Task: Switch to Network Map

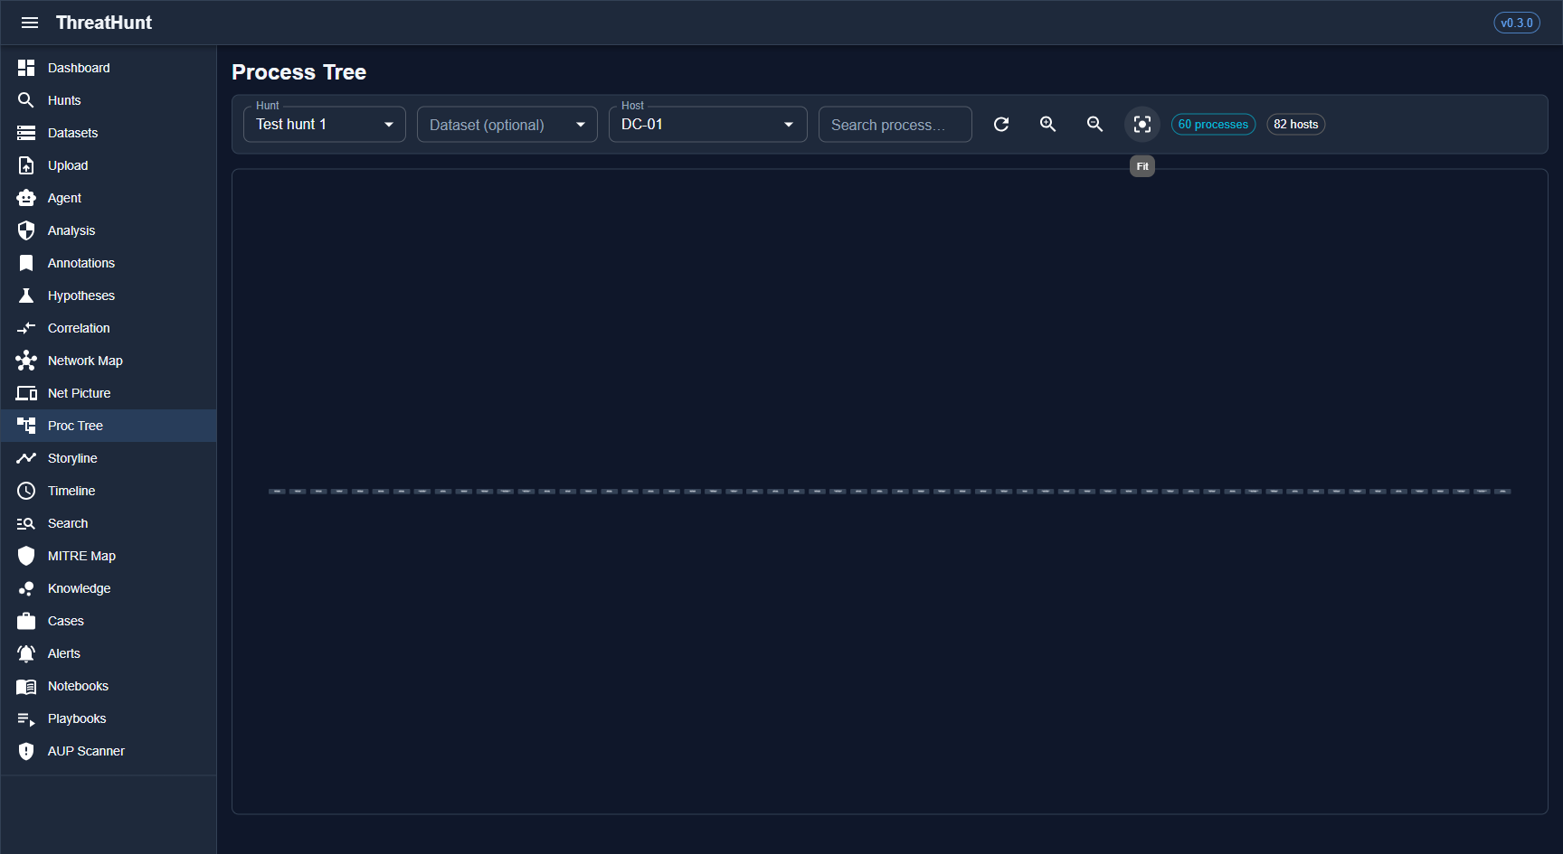Action: 109,361
